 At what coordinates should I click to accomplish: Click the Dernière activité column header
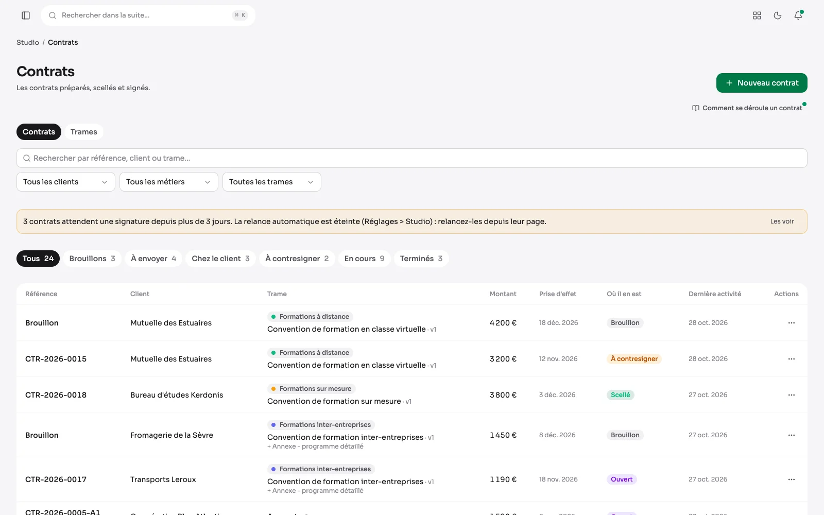pos(715,294)
